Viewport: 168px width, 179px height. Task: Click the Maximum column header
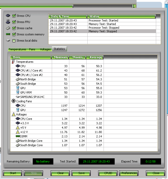click(78, 57)
